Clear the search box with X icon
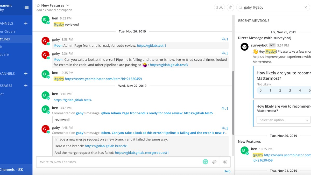Image resolution: width=311 pixels, height=175 pixels. 306,8
